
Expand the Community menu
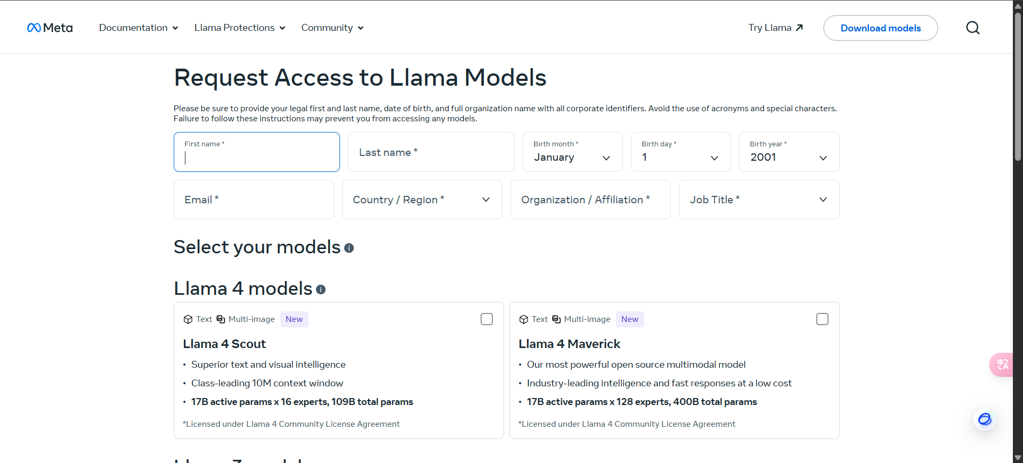[x=332, y=28]
